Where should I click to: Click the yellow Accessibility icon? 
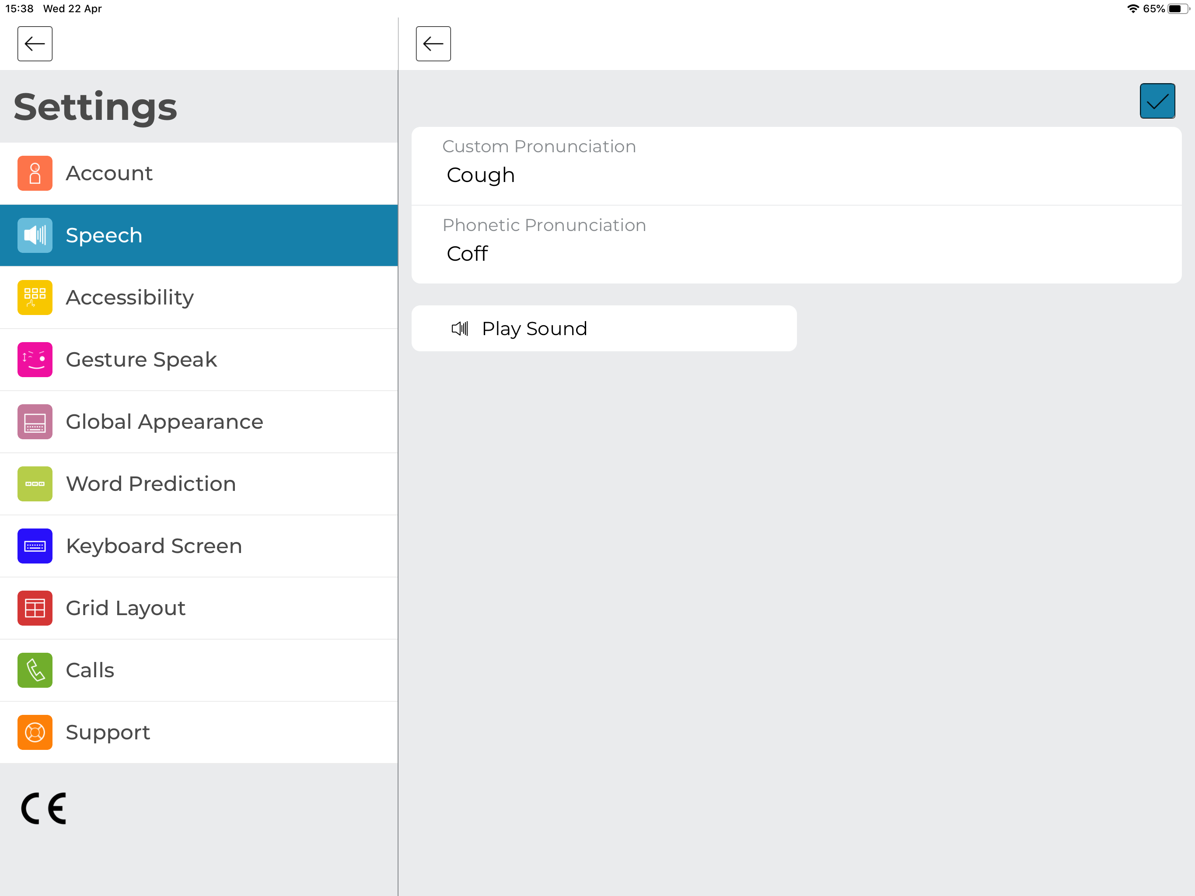point(35,298)
